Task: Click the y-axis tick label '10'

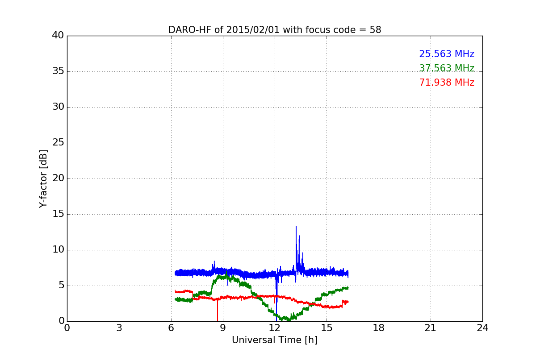Action: pyautogui.click(x=58, y=250)
